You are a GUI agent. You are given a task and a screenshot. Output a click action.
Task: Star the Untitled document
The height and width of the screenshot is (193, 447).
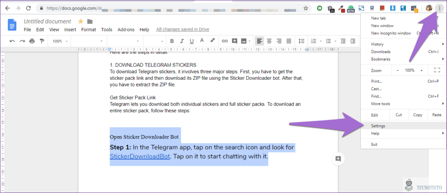point(80,21)
